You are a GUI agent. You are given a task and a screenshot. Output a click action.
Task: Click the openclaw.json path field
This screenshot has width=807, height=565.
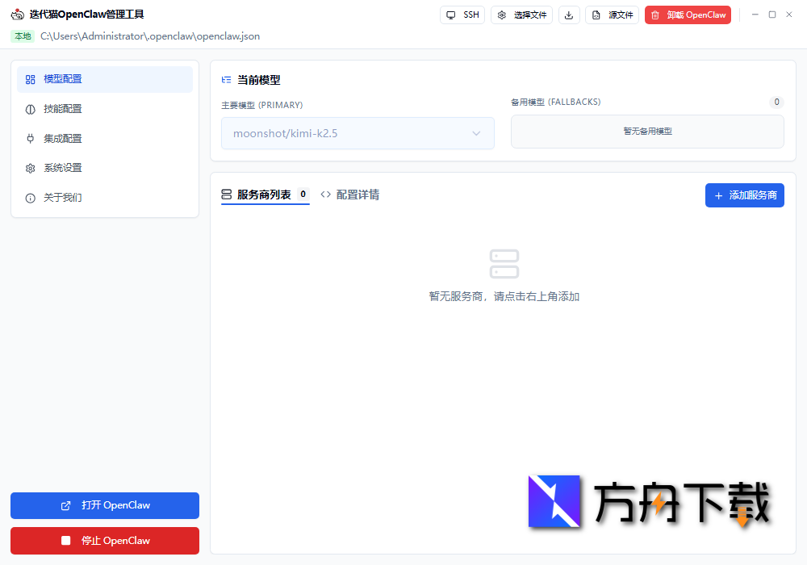(148, 36)
